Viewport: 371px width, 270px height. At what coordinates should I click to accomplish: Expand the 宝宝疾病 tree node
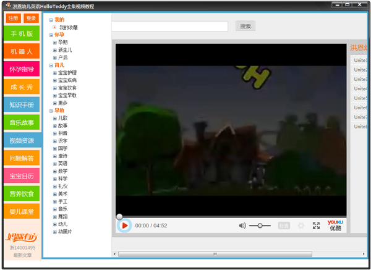pos(54,80)
